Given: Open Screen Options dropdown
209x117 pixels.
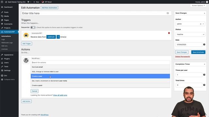Looking at the screenshot, I should tap(198, 6).
